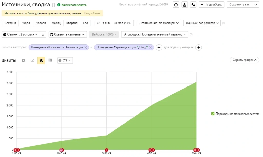Switch to the line chart view icon

(32, 60)
